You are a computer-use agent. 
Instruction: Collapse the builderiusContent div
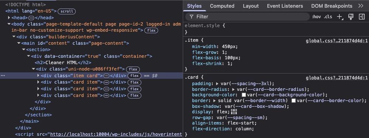(14, 37)
